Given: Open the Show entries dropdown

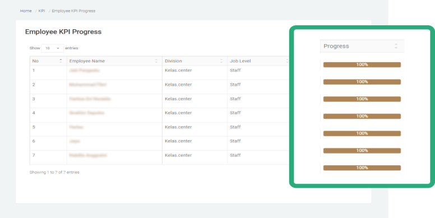Looking at the screenshot, I should tap(53, 48).
